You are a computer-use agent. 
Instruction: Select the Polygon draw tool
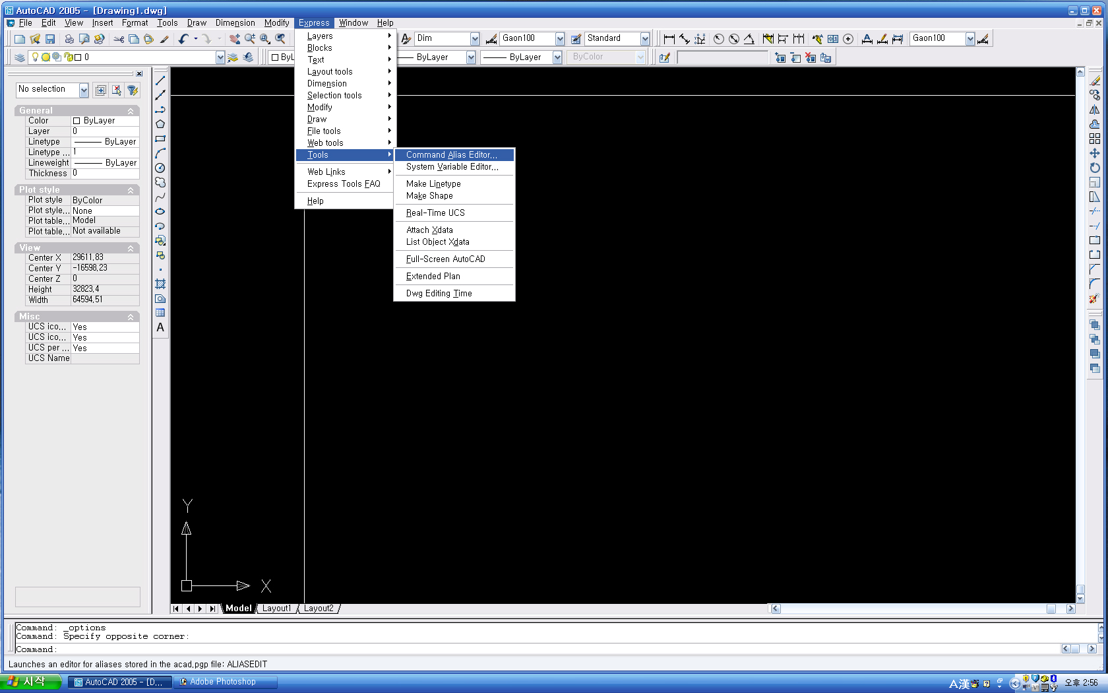(x=160, y=124)
